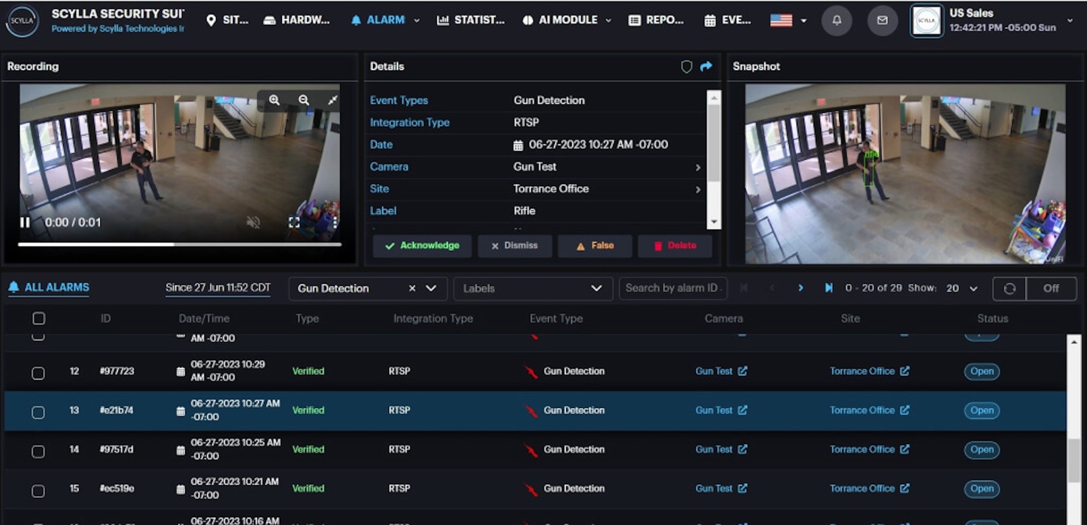Click the shield icon in Details
Screen dimensions: 1087x525
[x=686, y=67]
